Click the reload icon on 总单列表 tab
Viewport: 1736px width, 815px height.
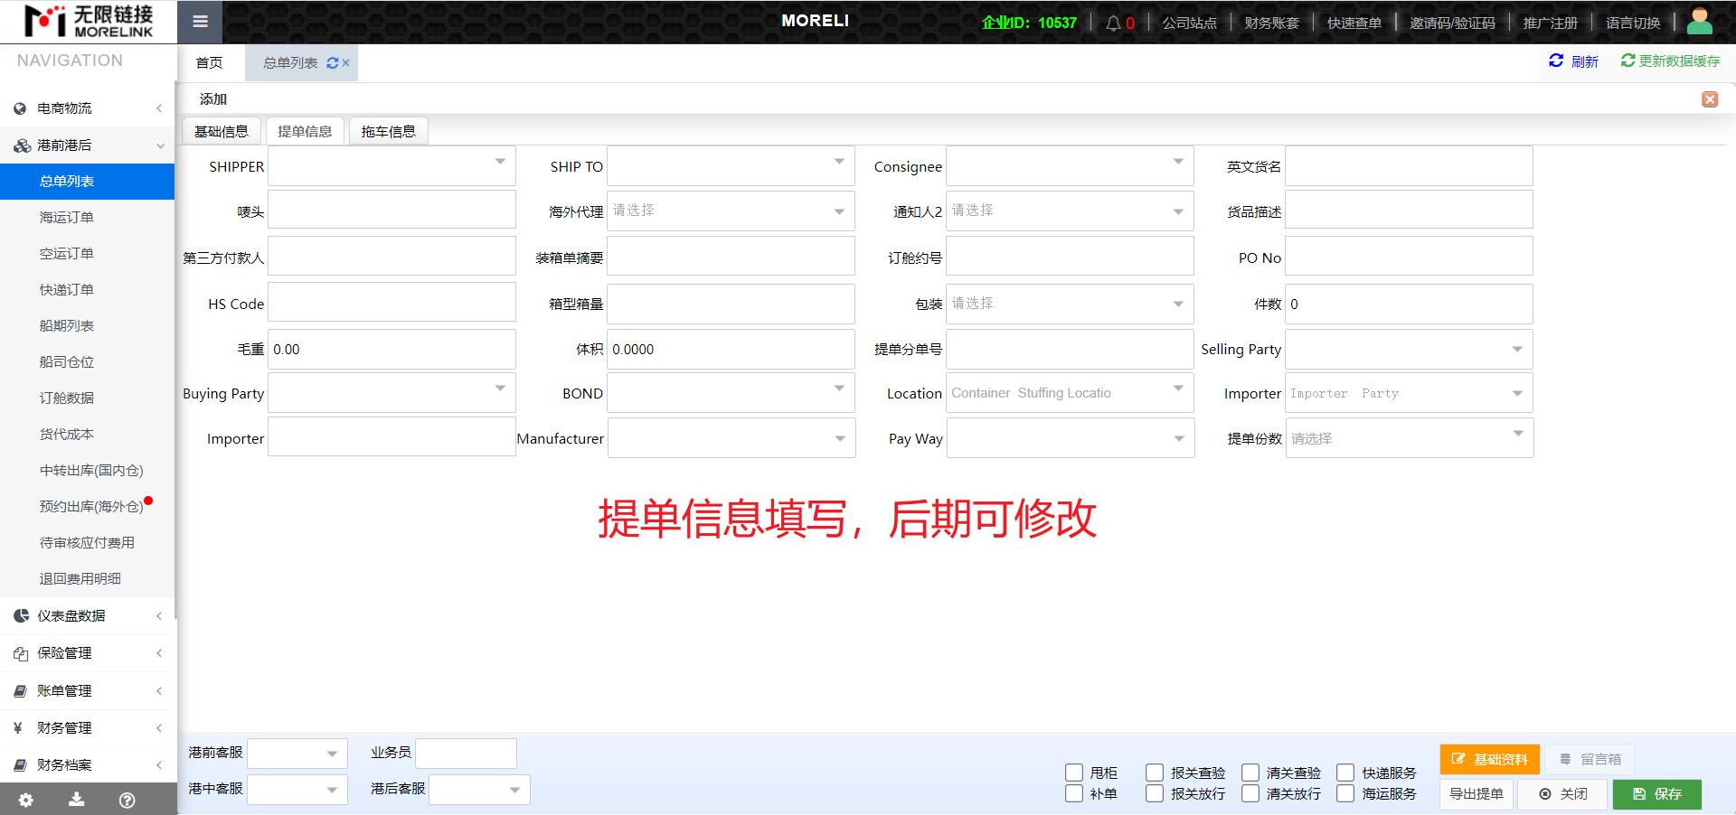point(332,63)
